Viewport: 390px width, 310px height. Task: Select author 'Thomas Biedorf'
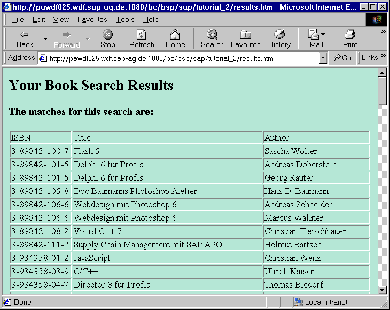[x=316, y=285]
